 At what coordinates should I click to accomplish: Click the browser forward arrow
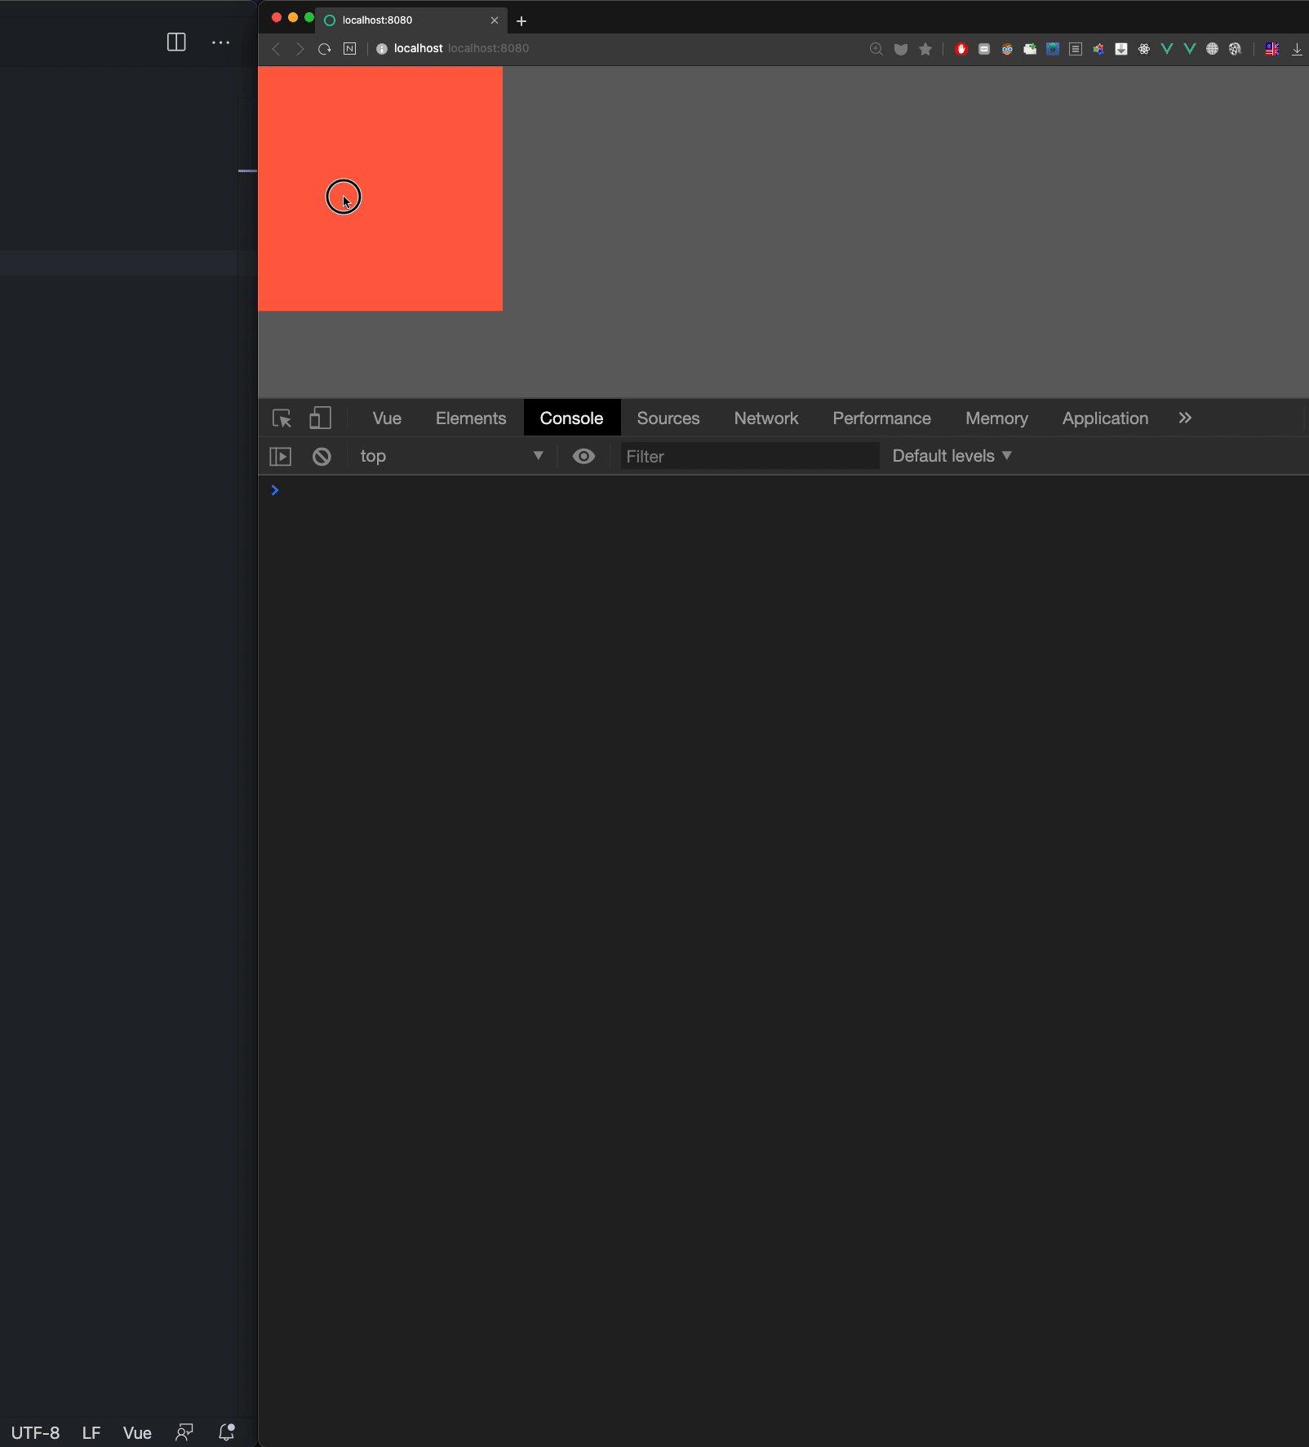click(300, 49)
